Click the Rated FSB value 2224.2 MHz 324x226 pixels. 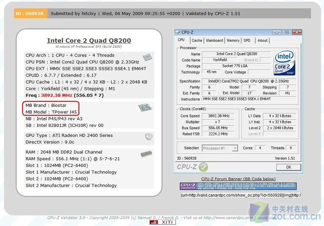[218, 134]
